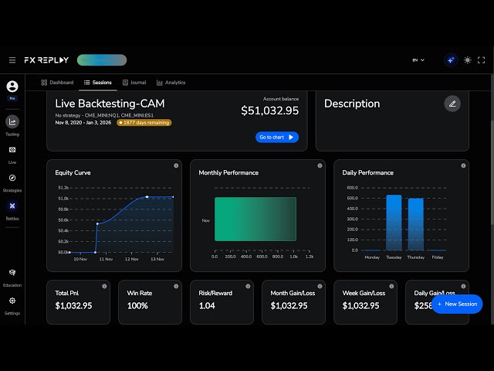Click the Win Rate 100% value
This screenshot has width=494, height=371.
[x=137, y=306]
